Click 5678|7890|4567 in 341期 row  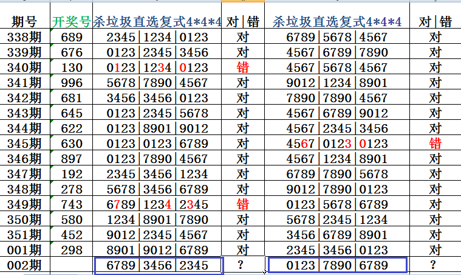tap(157, 82)
